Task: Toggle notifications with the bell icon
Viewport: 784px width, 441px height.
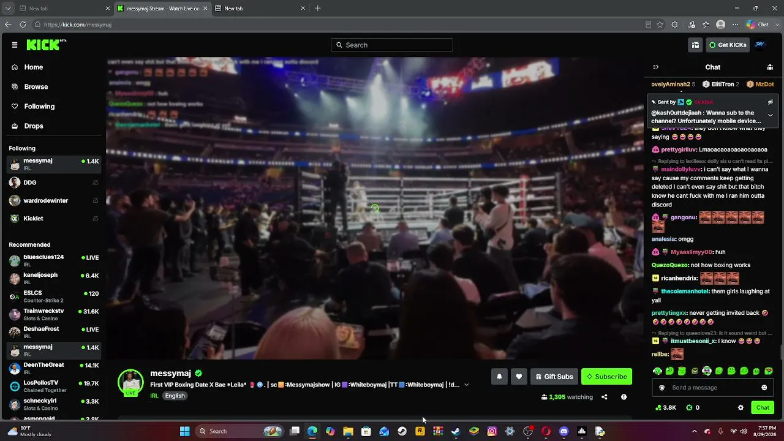Action: [x=499, y=377]
